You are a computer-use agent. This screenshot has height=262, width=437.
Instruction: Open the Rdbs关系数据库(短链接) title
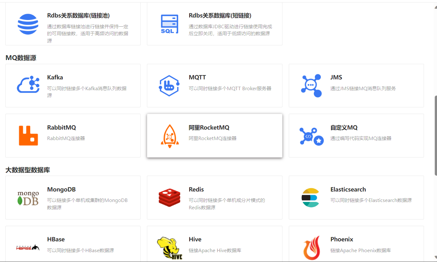pyautogui.click(x=220, y=16)
